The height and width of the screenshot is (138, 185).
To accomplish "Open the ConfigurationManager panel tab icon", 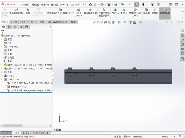I will click(15, 27).
